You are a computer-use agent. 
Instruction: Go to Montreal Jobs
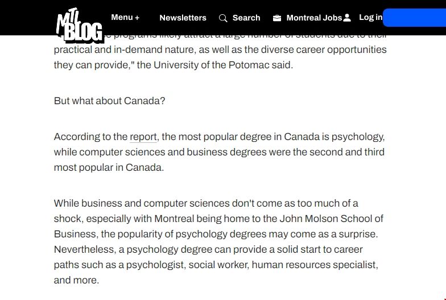click(x=314, y=18)
